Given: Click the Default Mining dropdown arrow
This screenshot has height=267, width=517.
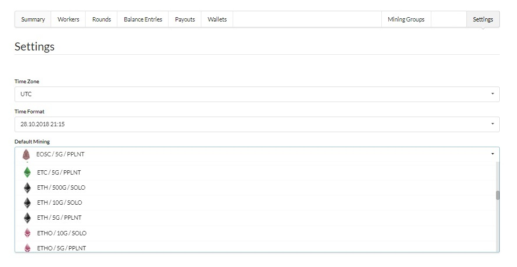Looking at the screenshot, I should 493,154.
